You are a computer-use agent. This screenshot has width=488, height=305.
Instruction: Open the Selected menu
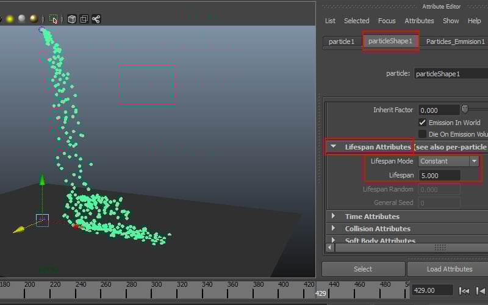356,21
